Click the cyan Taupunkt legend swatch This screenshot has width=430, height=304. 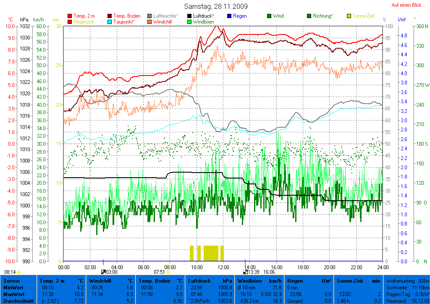click(x=110, y=22)
